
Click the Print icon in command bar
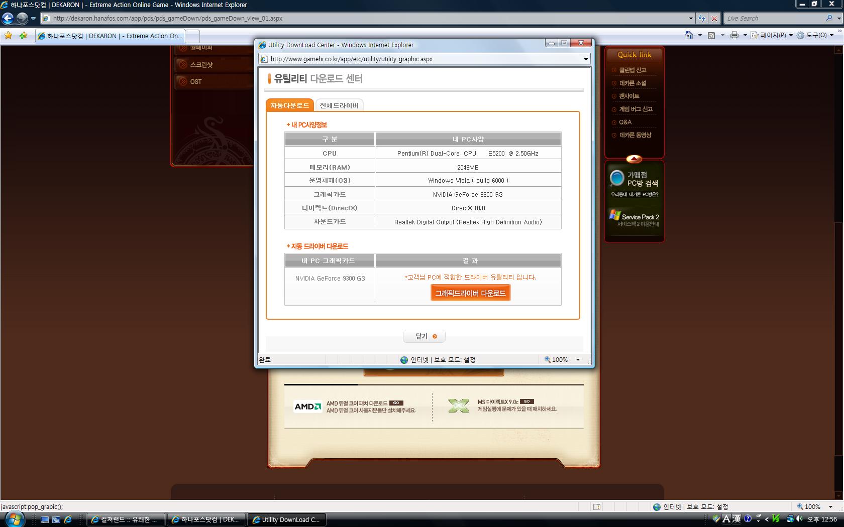[734, 35]
